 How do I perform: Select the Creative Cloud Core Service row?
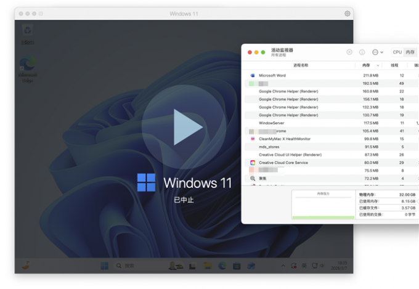point(332,163)
